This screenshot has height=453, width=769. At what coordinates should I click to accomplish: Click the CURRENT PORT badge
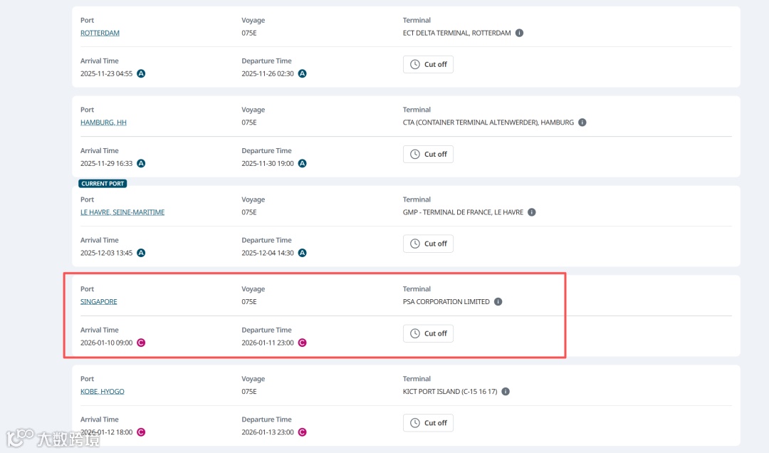click(x=103, y=184)
